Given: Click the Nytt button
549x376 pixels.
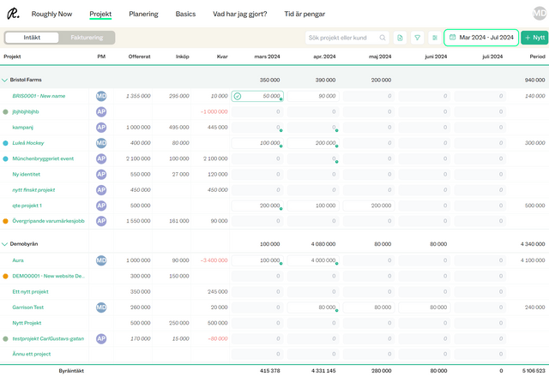Looking at the screenshot, I should 534,38.
